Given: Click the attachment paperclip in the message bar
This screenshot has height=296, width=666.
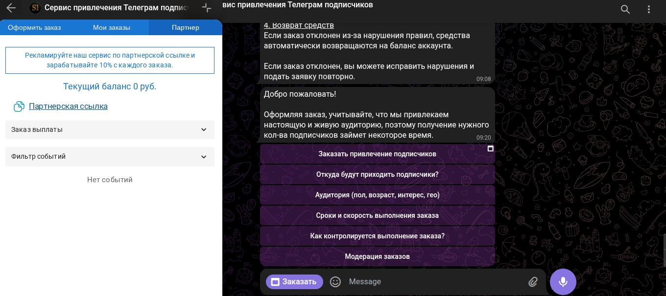Looking at the screenshot, I should pos(533,282).
